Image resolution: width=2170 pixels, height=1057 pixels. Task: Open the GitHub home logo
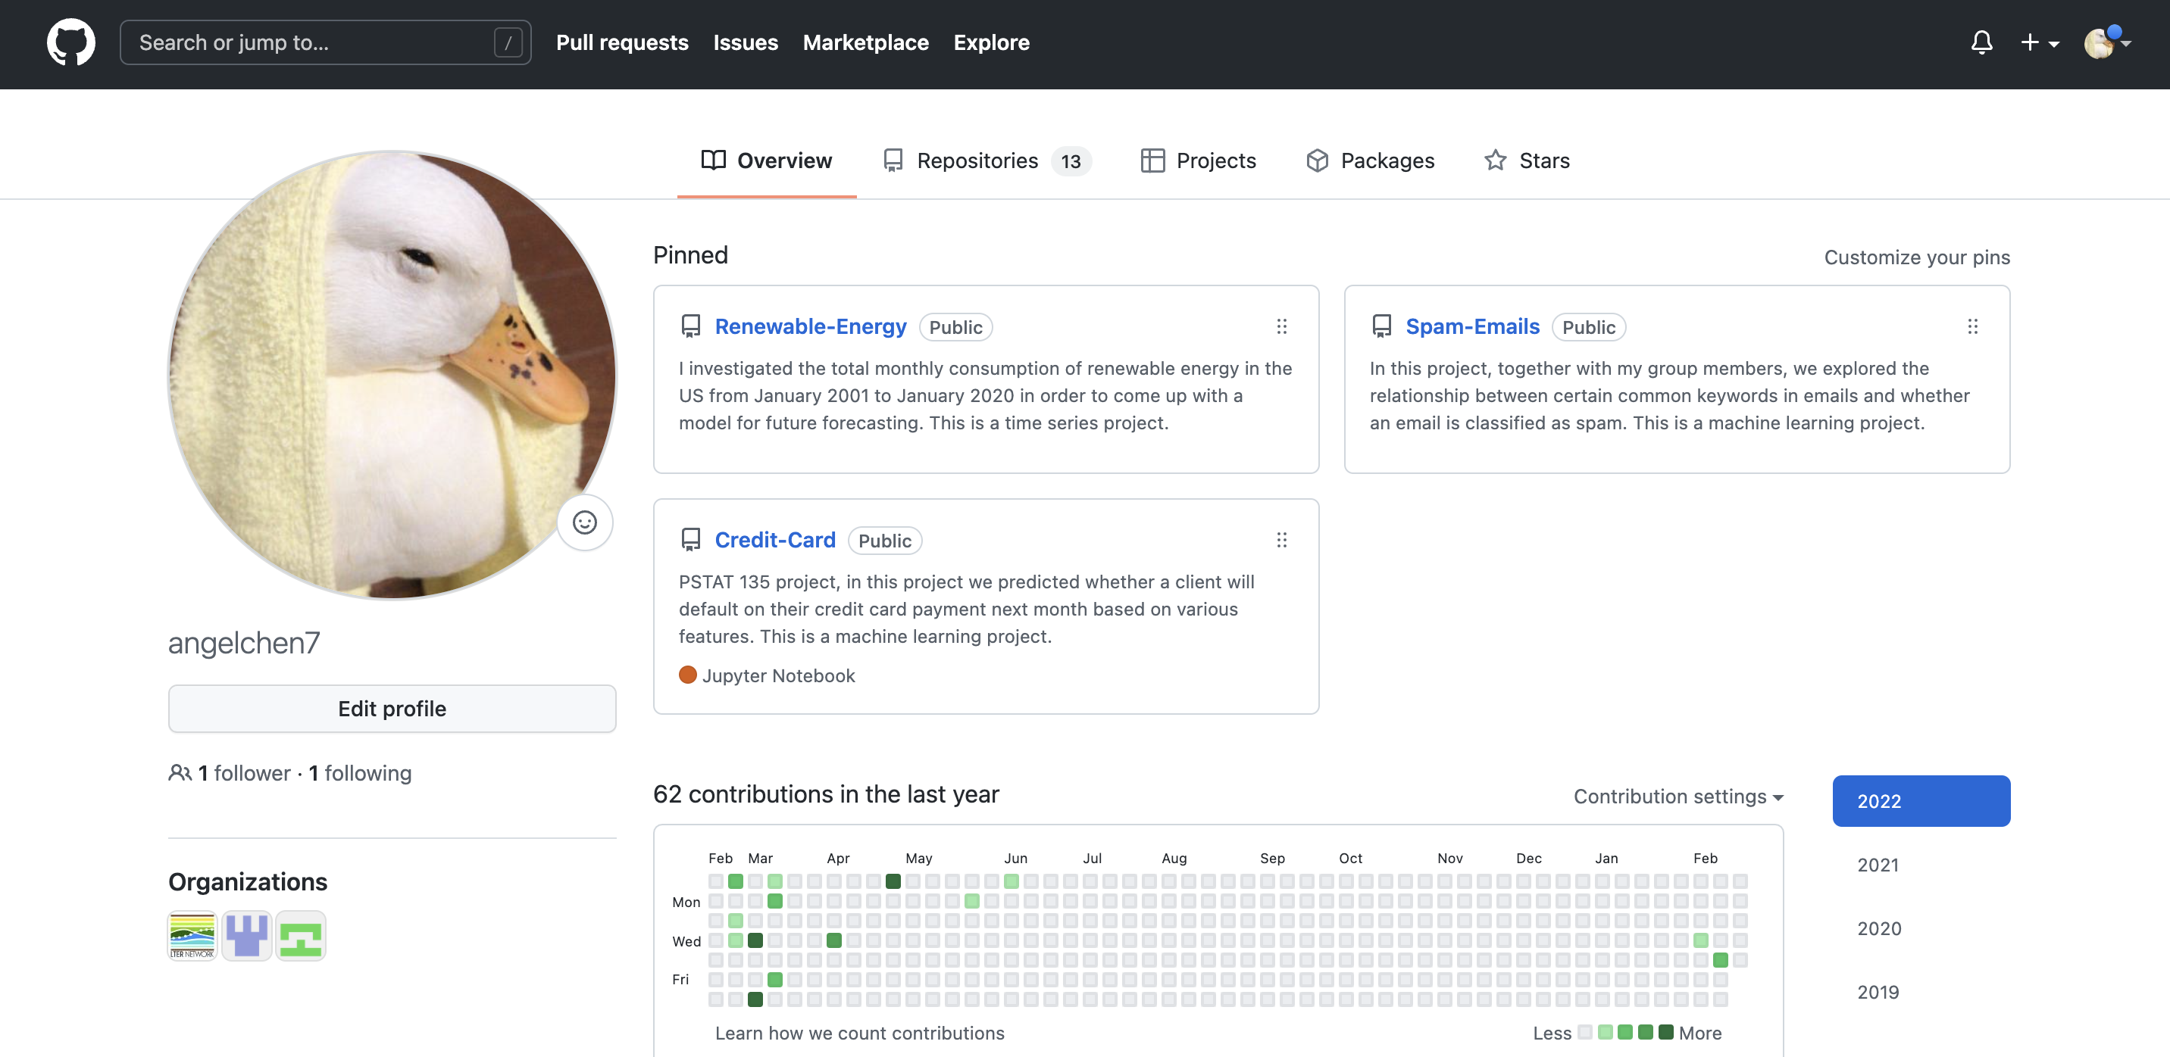pyautogui.click(x=70, y=42)
